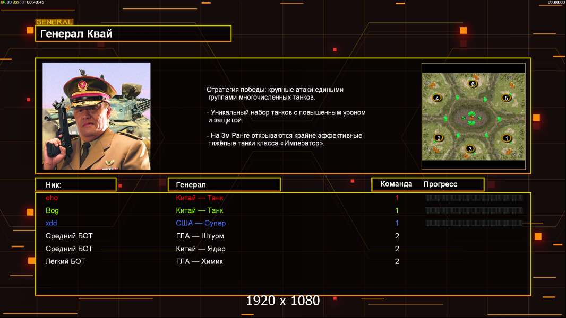
Task: Click the 'На 3м Ранге' bullet text
Action: pyautogui.click(x=285, y=139)
